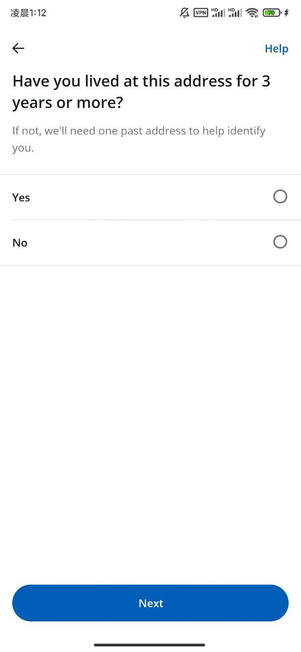The width and height of the screenshot is (301, 652).
Task: Select the No radio circle
Action: (x=280, y=242)
